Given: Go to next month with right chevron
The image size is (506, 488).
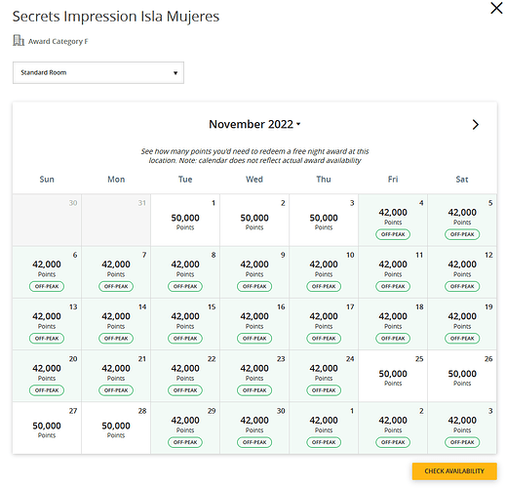Looking at the screenshot, I should pyautogui.click(x=476, y=124).
